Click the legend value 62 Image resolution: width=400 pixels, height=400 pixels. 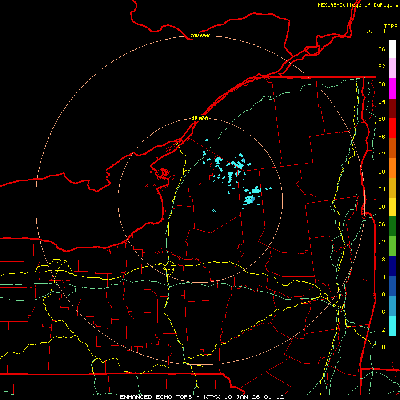[382, 67]
